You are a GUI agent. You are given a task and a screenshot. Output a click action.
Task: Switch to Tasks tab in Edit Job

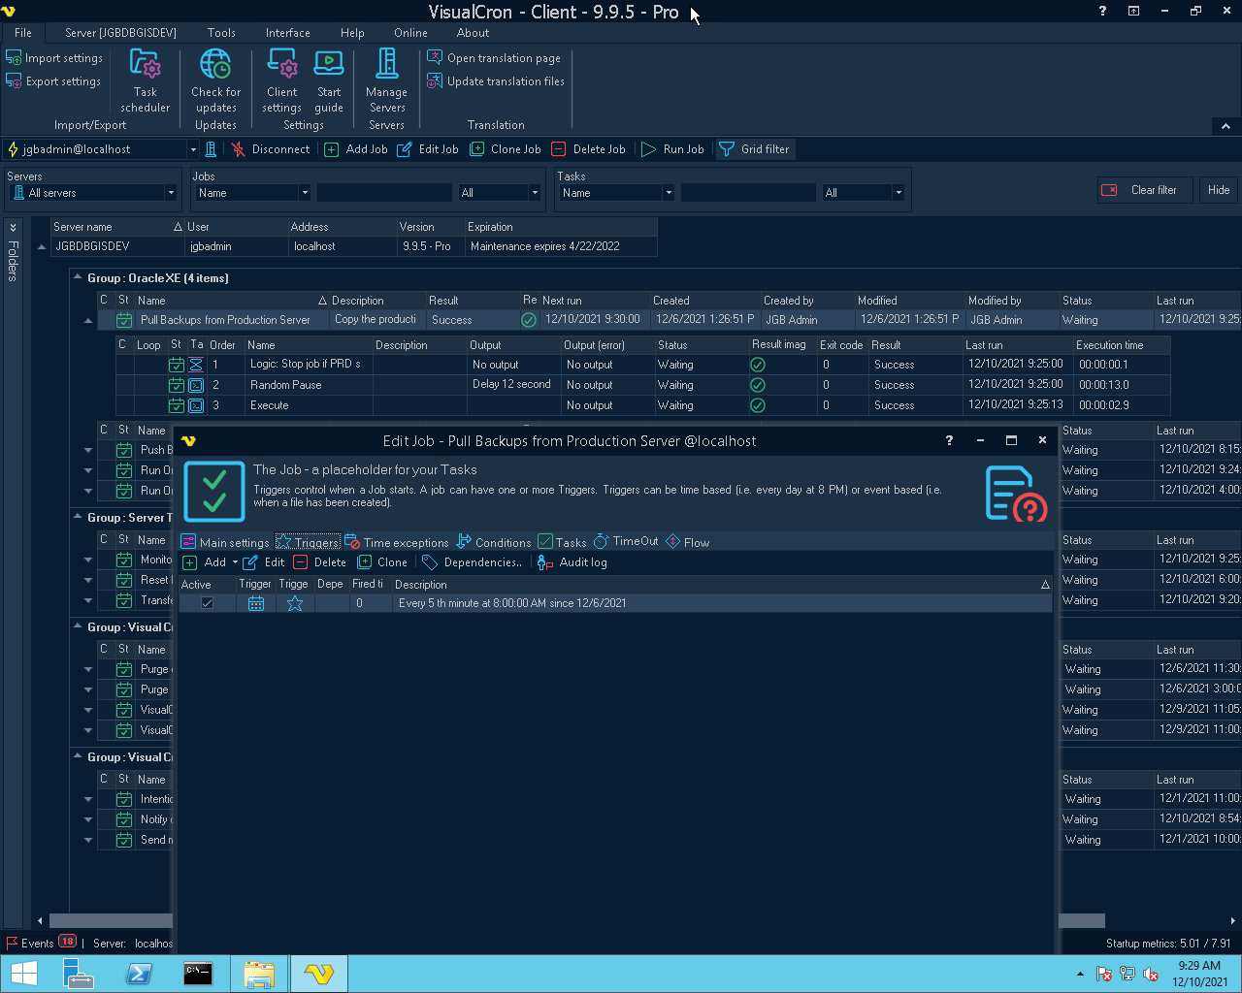click(562, 542)
